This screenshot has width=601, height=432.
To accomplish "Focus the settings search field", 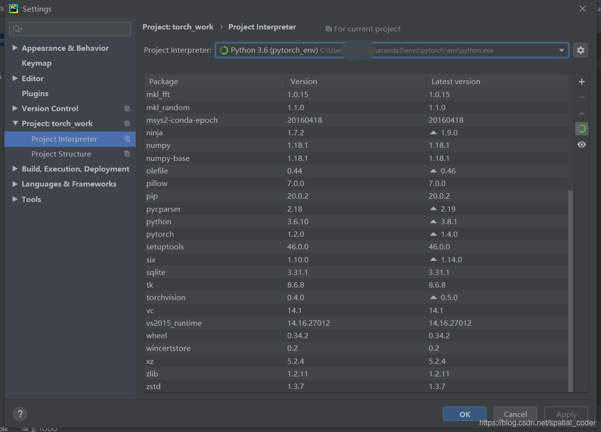I will [x=70, y=29].
